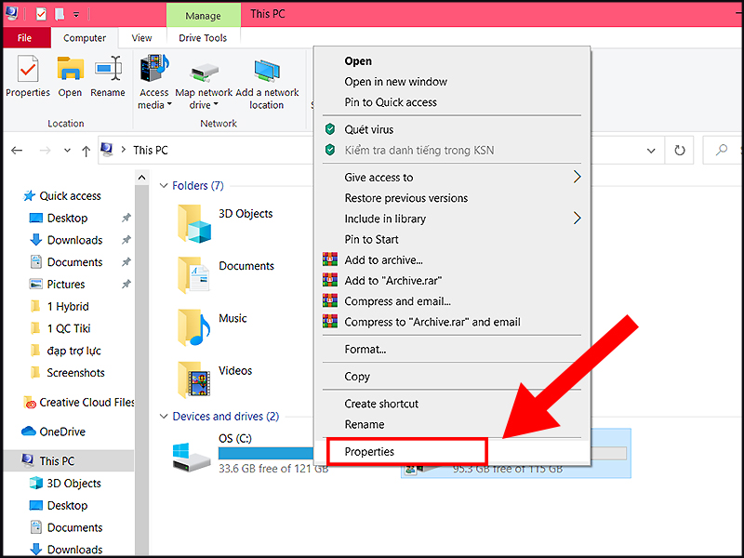Viewport: 744px width, 558px height.
Task: Collapse the Folders (7) group
Action: click(x=163, y=186)
